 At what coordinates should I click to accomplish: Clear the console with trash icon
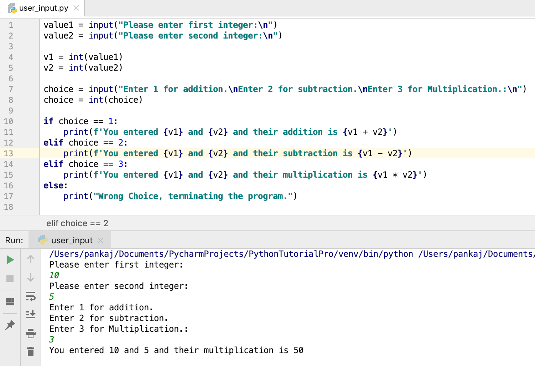31,352
